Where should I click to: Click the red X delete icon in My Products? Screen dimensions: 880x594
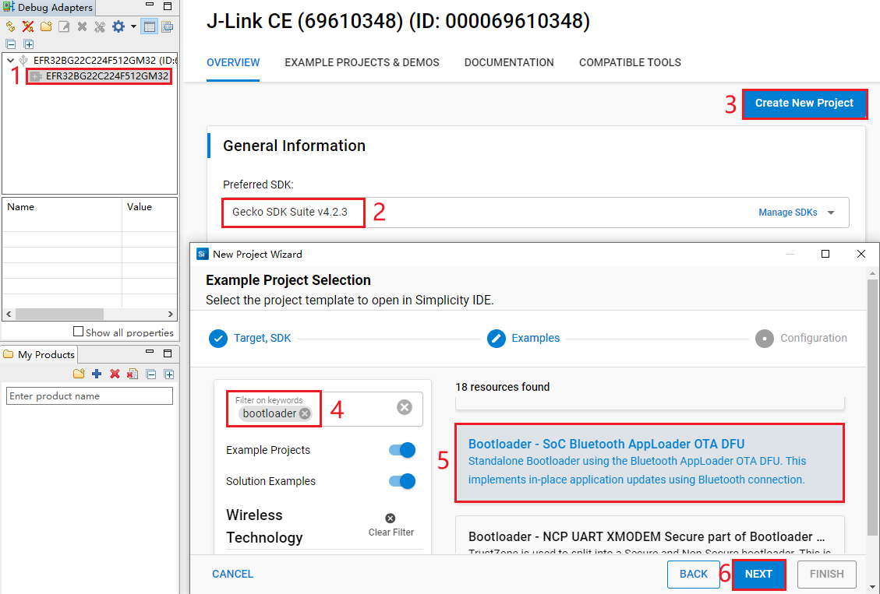[115, 374]
